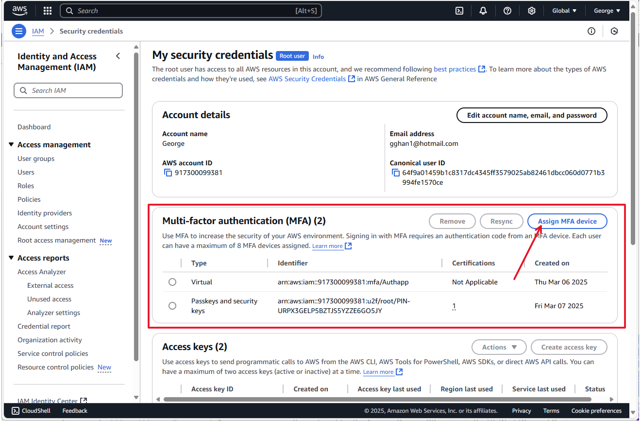Open the access keys Actions dropdown
641x421 pixels.
pyautogui.click(x=499, y=347)
